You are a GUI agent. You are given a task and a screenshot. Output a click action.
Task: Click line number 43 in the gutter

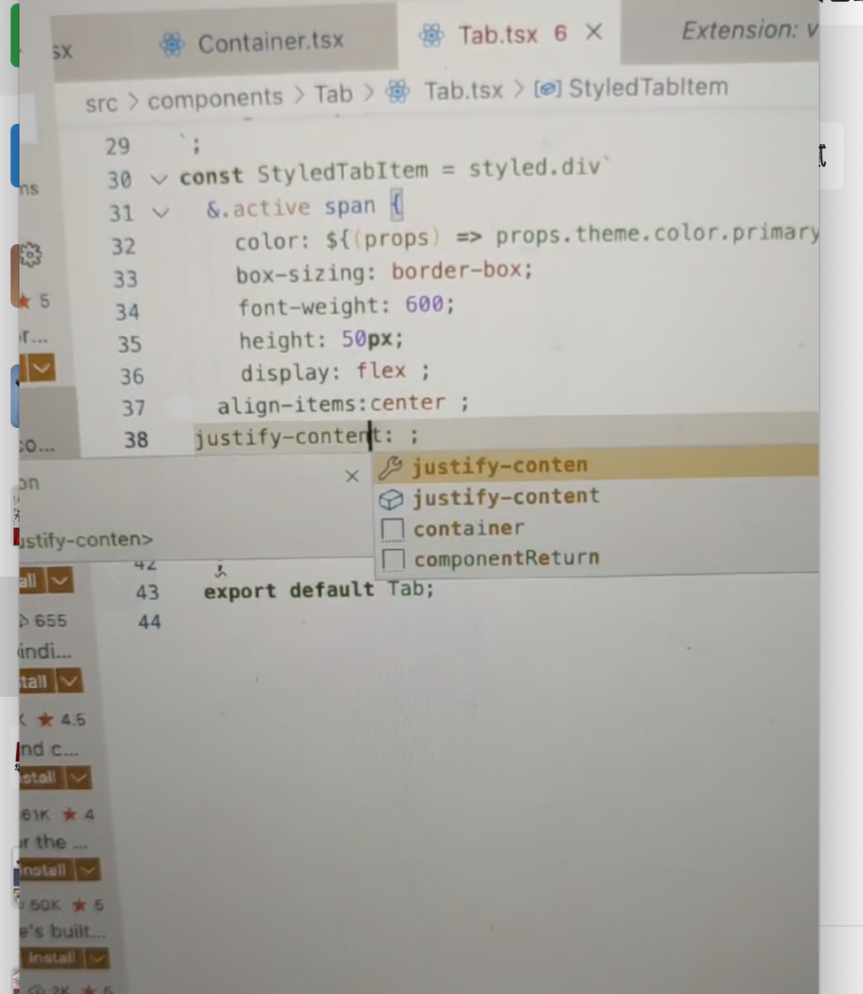click(147, 593)
